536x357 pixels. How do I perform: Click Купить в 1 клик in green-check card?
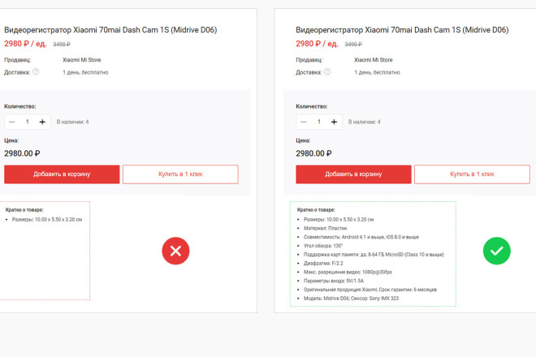(472, 174)
